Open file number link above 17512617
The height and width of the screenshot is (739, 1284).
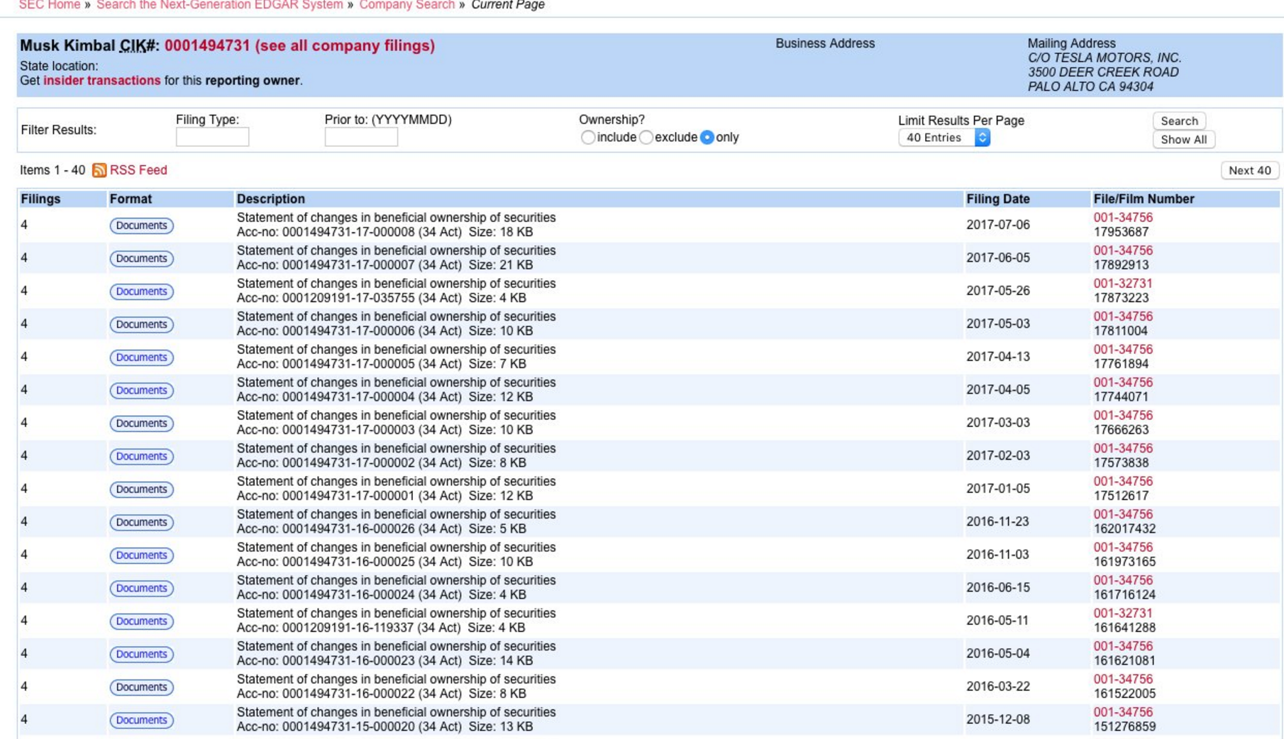tap(1123, 482)
